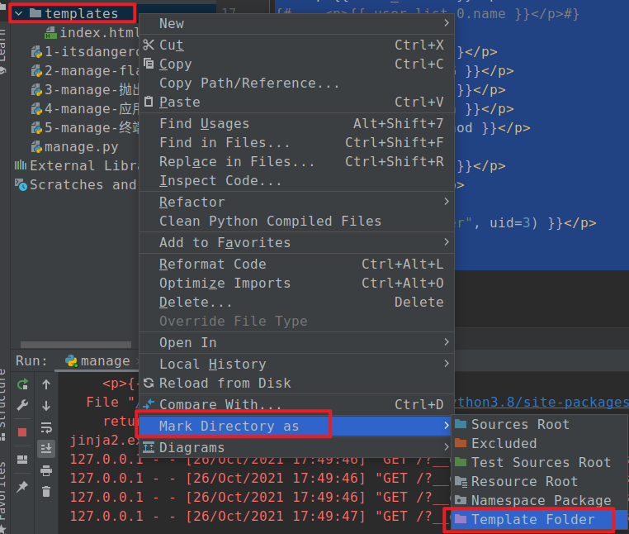This screenshot has height=534, width=629.
Task: Click the project tree horizontal scrollbar
Action: pyautogui.click(x=76, y=345)
